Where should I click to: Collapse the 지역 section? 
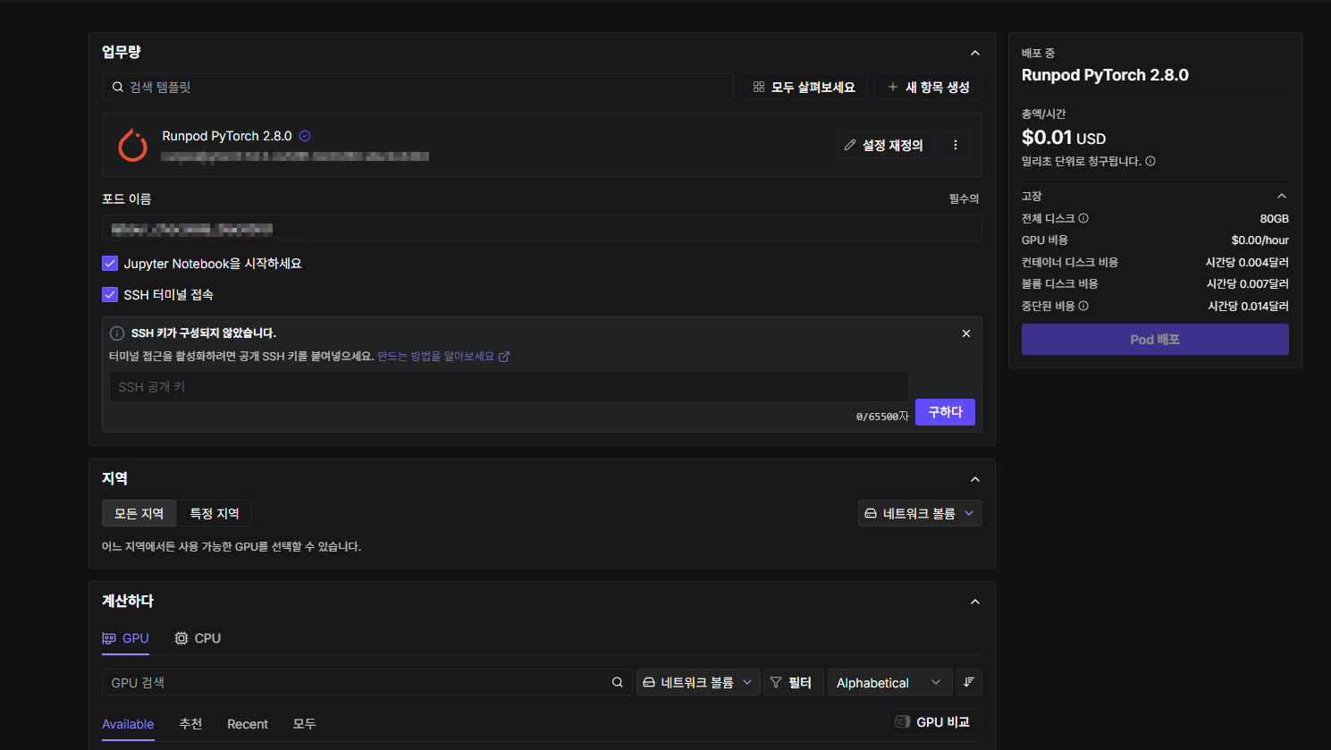[x=975, y=479]
